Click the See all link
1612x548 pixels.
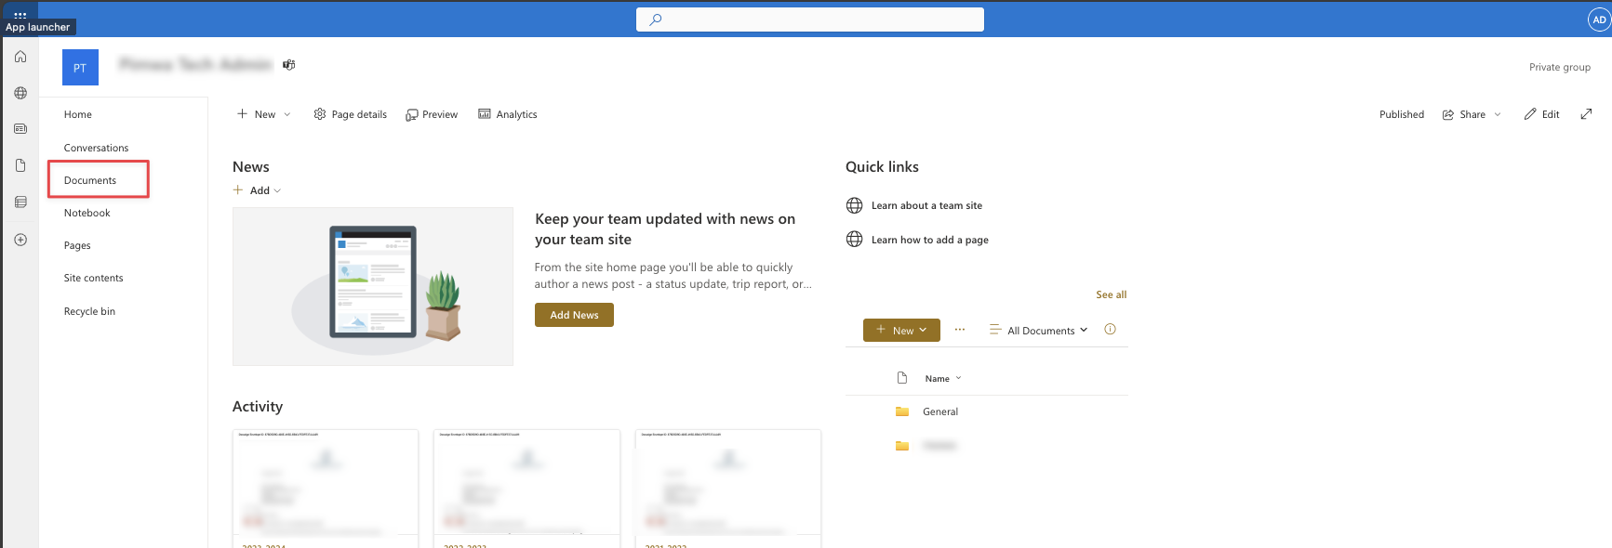click(1111, 294)
